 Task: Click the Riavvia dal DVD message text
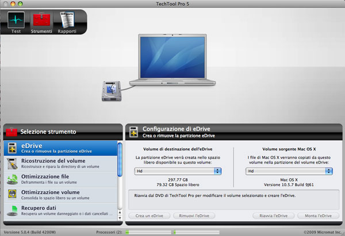[x=214, y=195]
